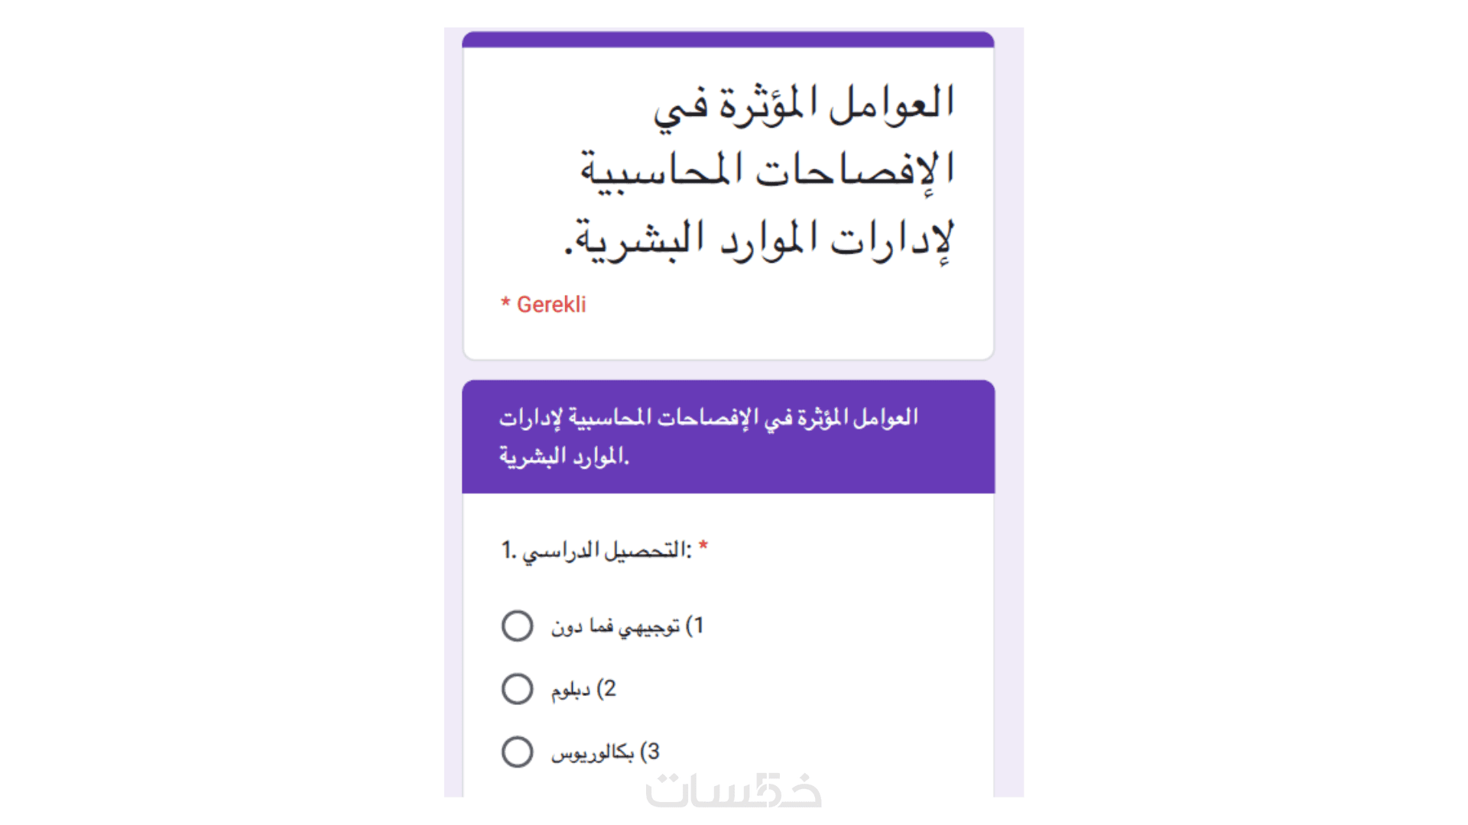The image size is (1468, 825).
Task: Click the question number 1. label
Action: [x=508, y=550]
